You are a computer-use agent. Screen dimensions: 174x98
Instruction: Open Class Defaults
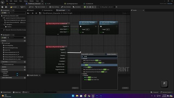pyautogui.click(x=66, y=7)
